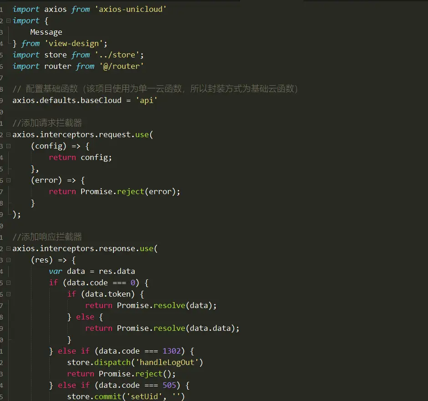The width and height of the screenshot is (428, 401).
Task: Click the axios identifier in first import
Action: click(x=56, y=9)
